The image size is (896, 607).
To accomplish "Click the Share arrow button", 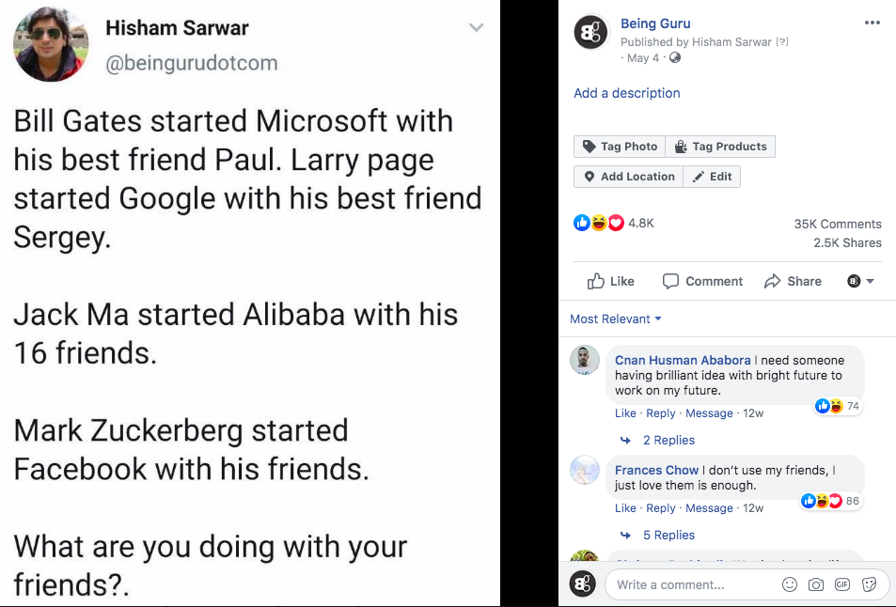I will pyautogui.click(x=793, y=281).
